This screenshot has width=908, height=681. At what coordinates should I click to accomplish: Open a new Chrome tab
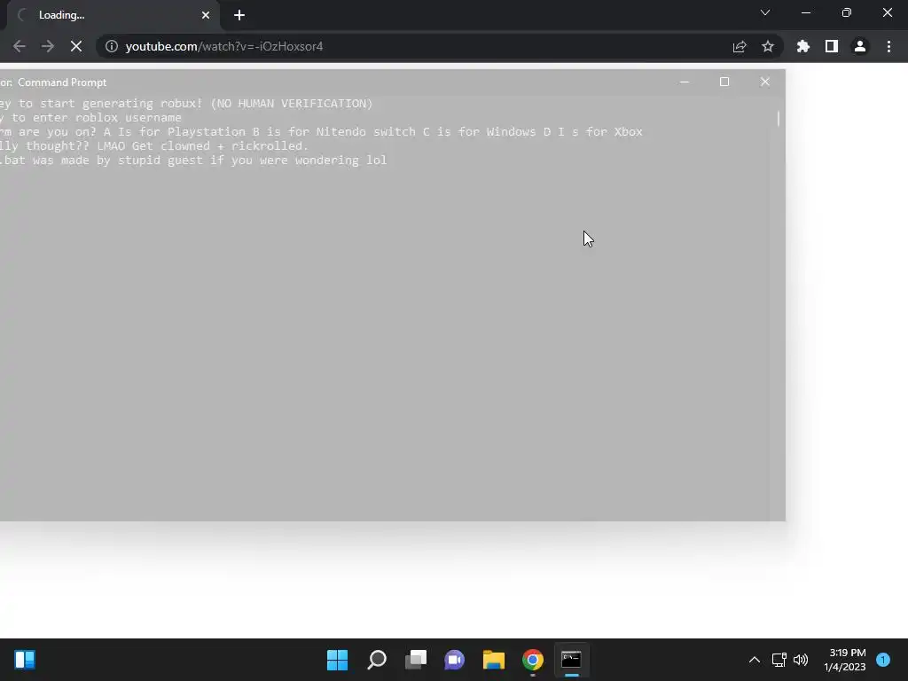tap(239, 15)
